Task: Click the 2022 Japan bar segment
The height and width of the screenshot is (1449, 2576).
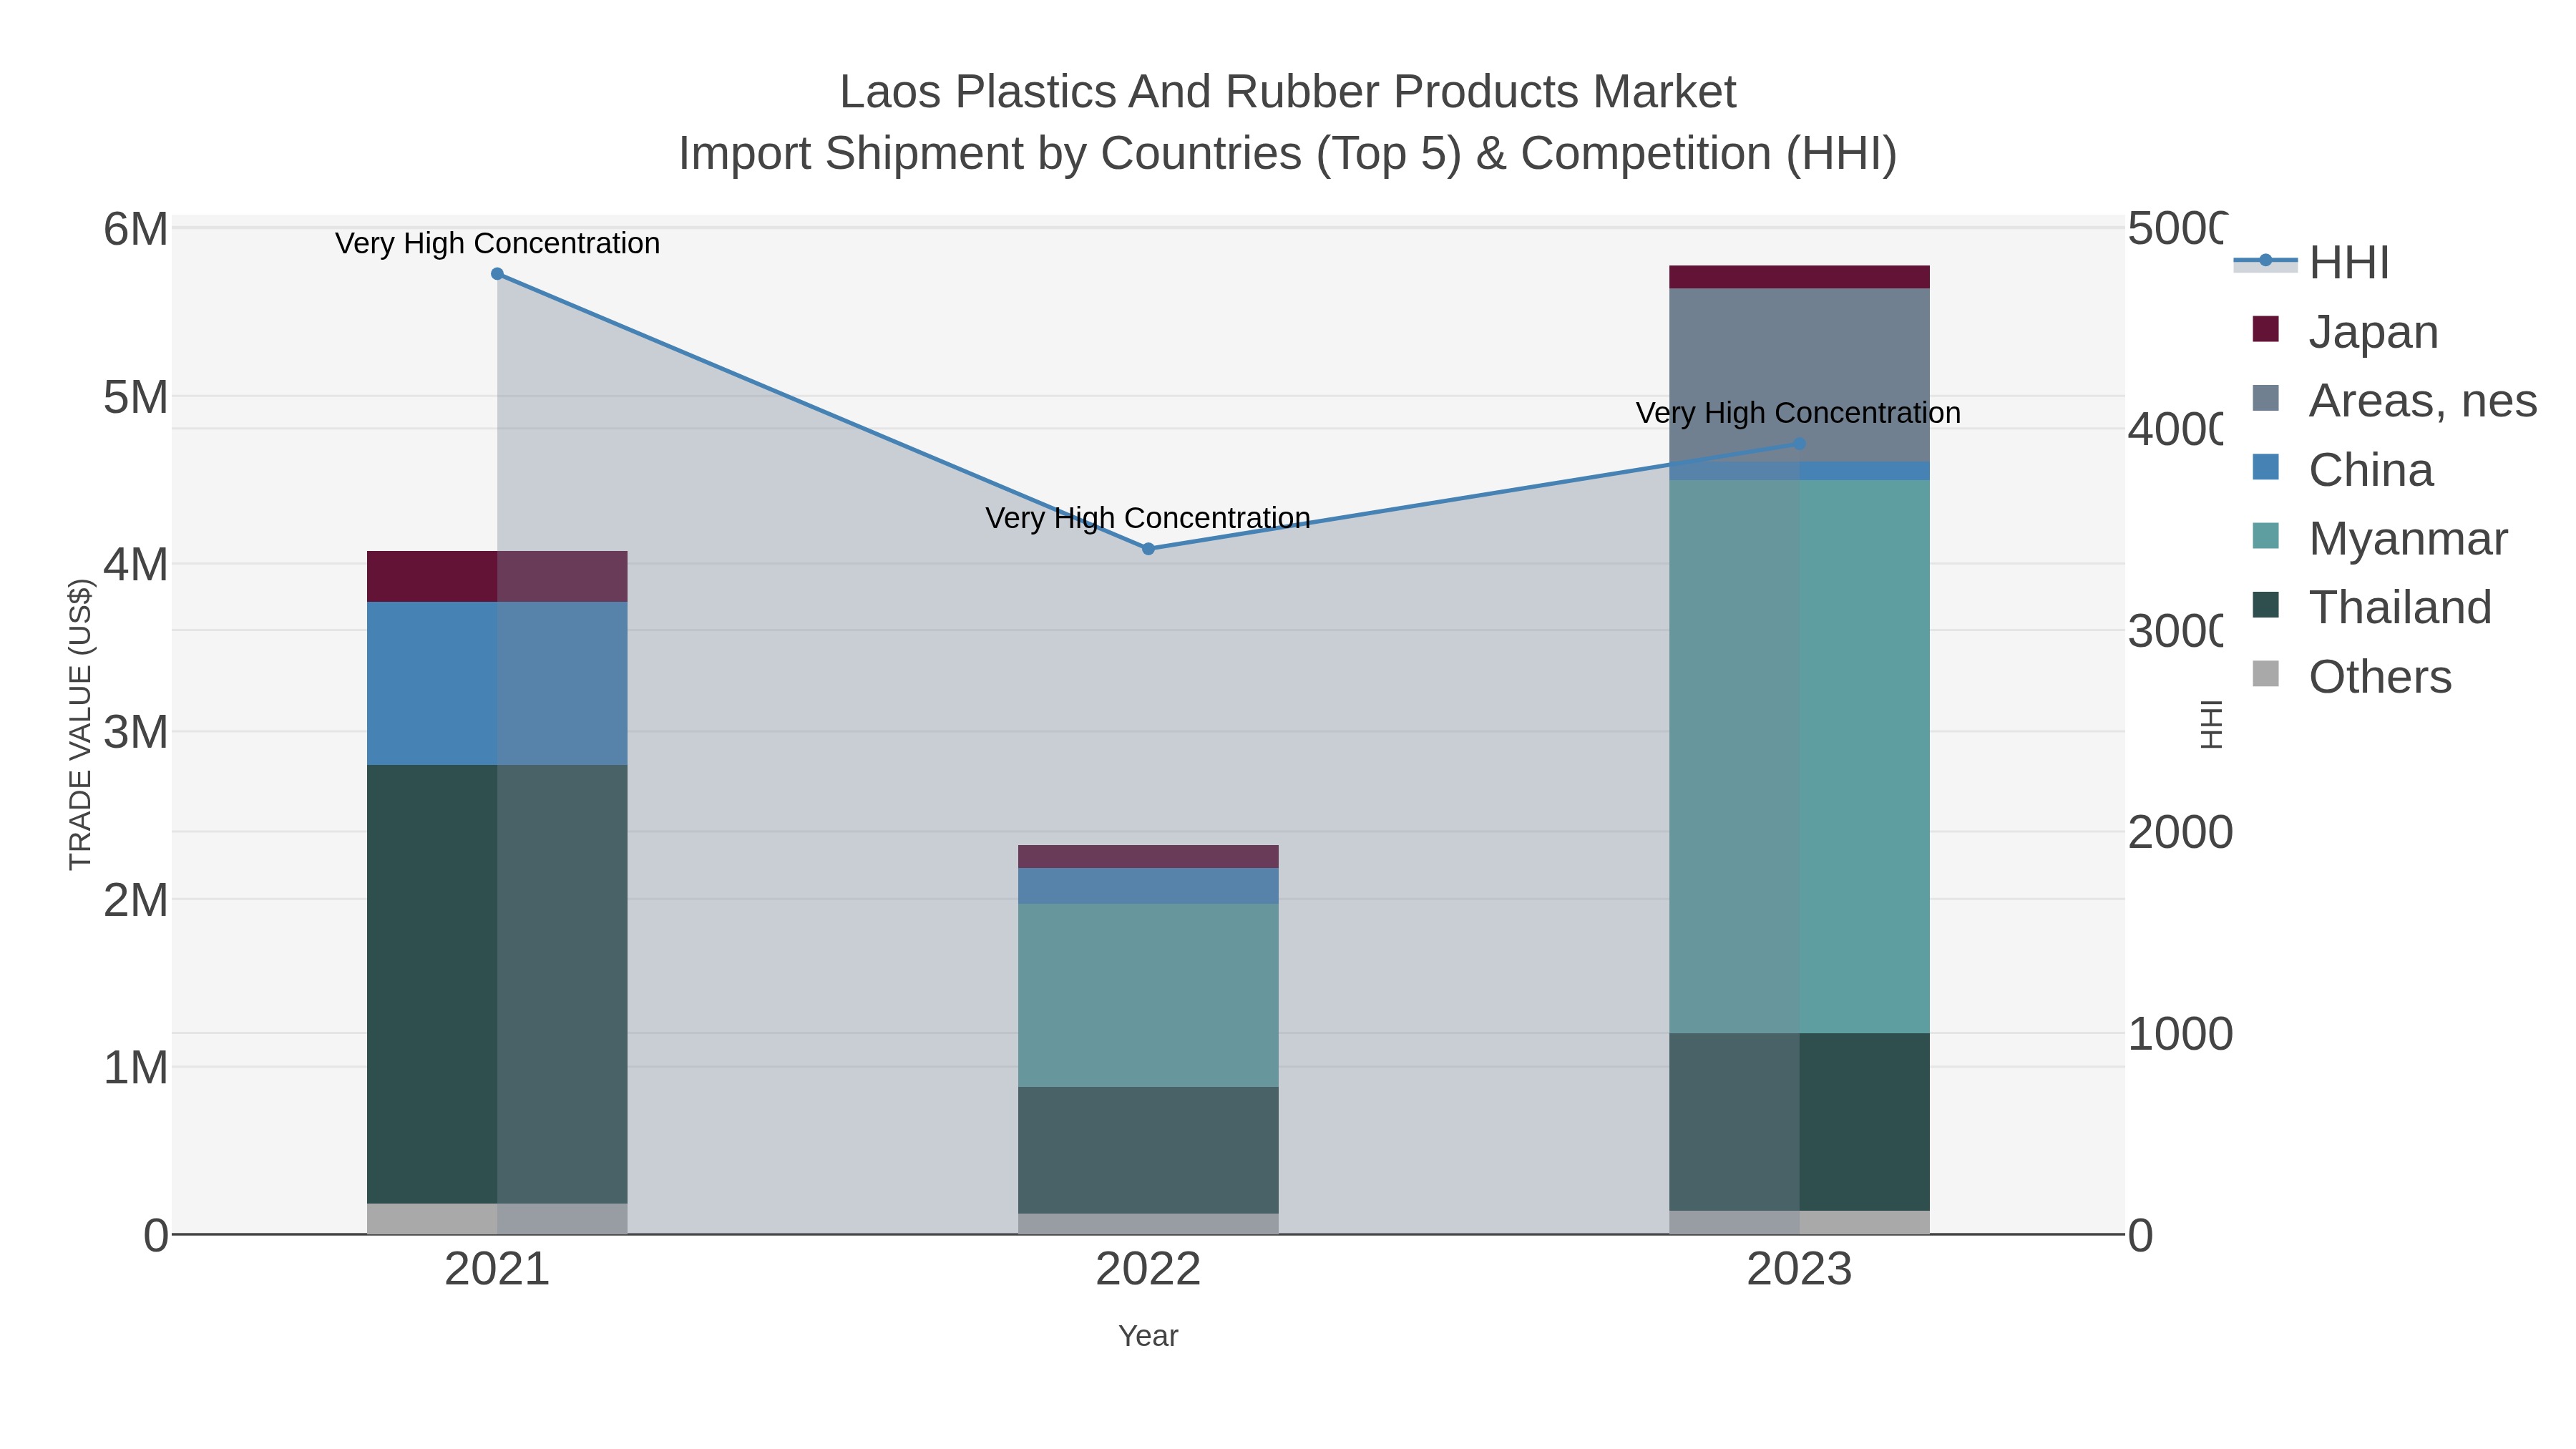Action: [x=1148, y=856]
